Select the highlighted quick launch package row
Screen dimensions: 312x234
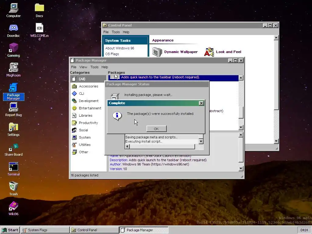pos(173,78)
